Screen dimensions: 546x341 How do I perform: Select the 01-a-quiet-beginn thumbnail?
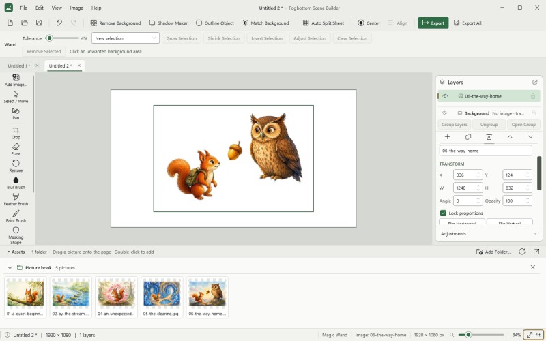click(25, 297)
